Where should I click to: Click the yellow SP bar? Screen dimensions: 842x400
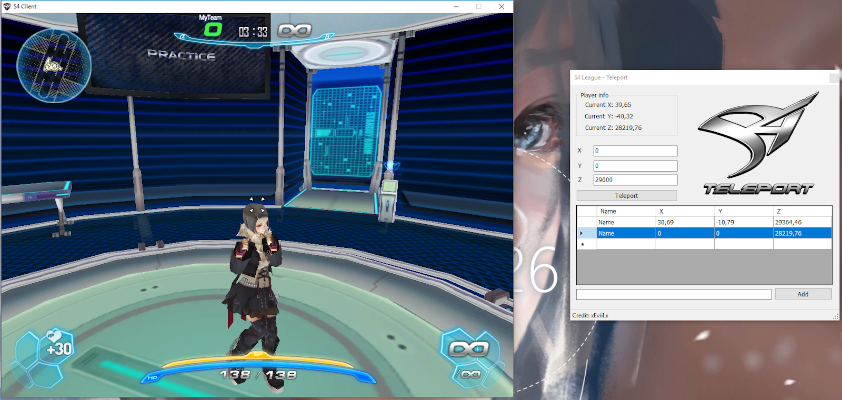click(x=258, y=361)
